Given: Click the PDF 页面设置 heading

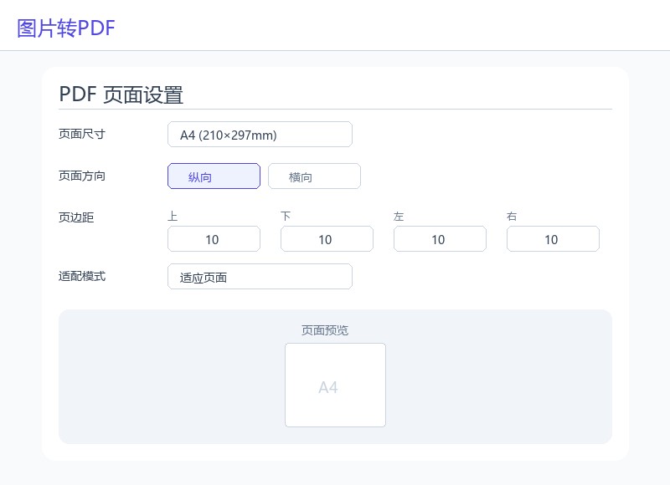Looking at the screenshot, I should [x=121, y=94].
